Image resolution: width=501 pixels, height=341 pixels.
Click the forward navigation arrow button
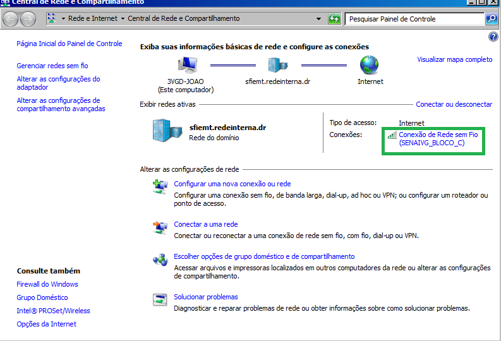tap(28, 19)
